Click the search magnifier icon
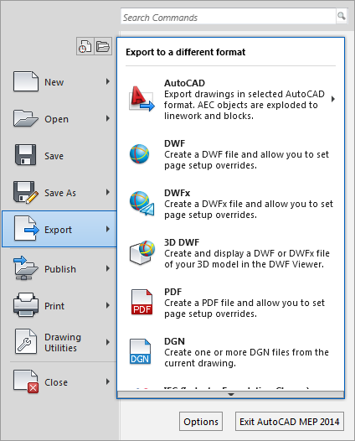The width and height of the screenshot is (355, 441). click(x=342, y=16)
